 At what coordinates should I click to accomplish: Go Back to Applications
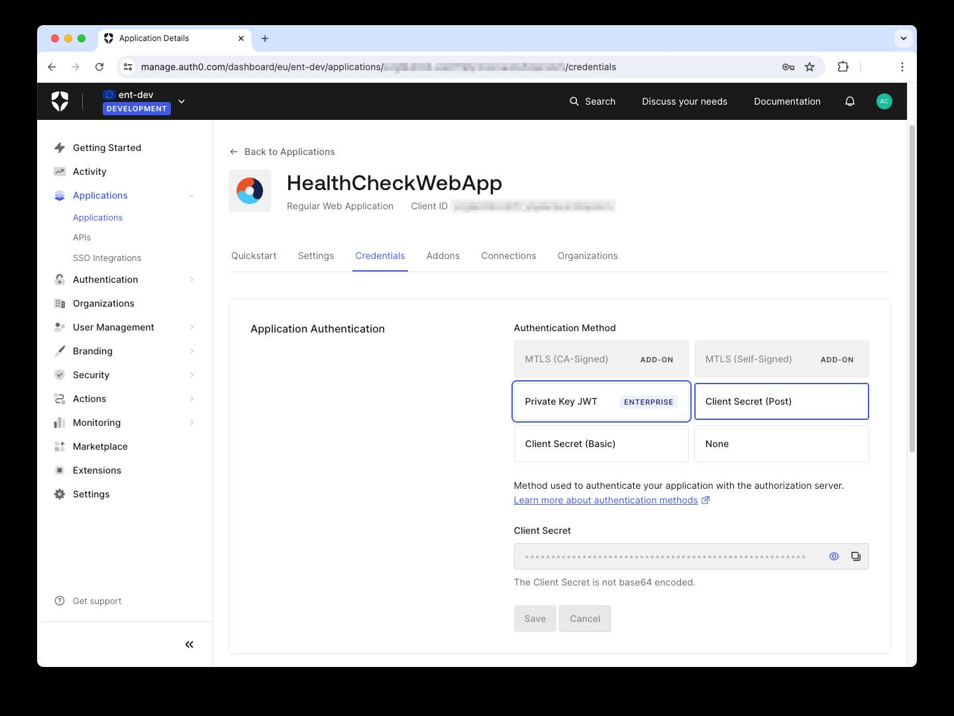click(x=282, y=152)
